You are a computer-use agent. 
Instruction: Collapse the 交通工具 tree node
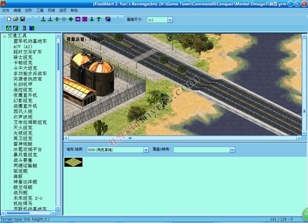4,36
